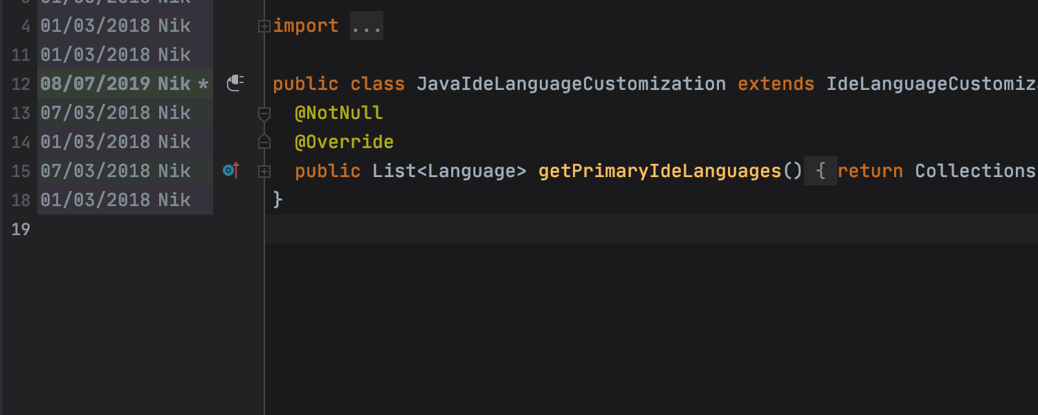Screen dimensions: 1038x415
Task: Click the class name JavaIdeLanguageCustomization
Action: (x=571, y=84)
